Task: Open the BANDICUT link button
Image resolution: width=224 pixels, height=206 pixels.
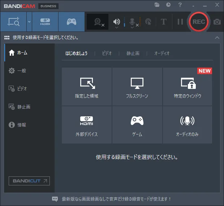Action: (29, 181)
